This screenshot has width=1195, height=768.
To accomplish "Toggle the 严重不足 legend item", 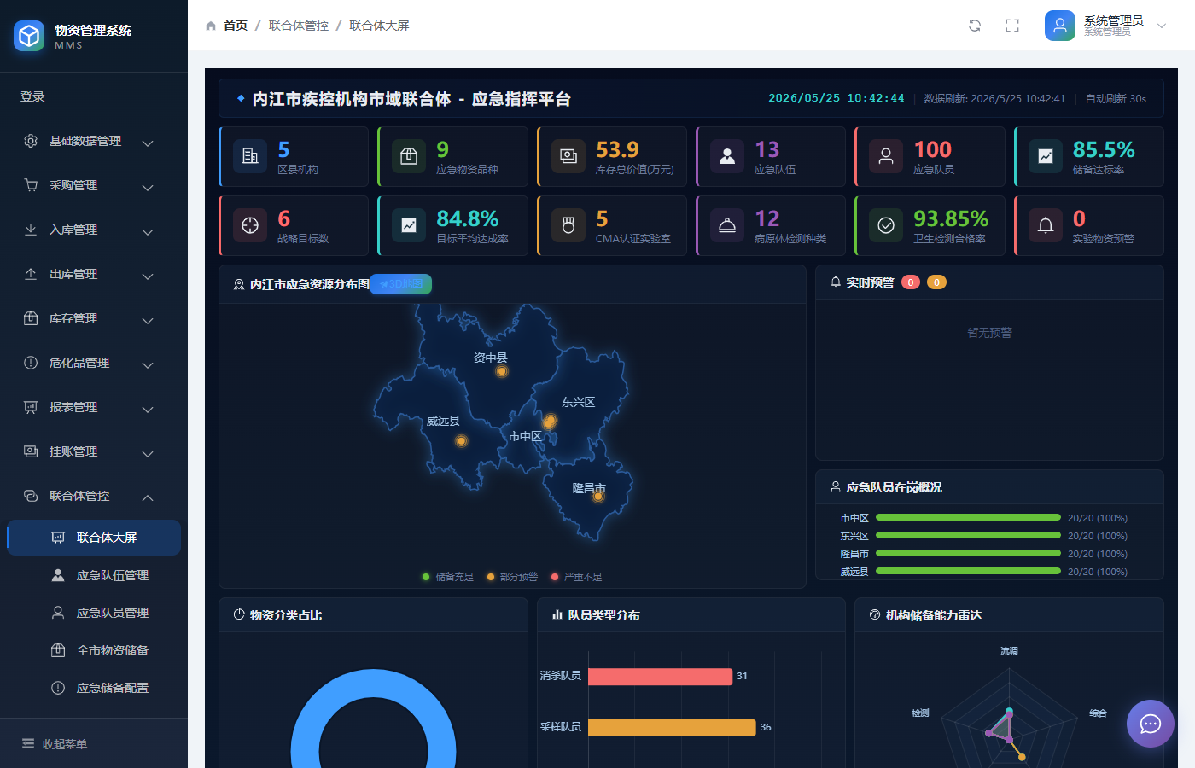I will pos(576,577).
